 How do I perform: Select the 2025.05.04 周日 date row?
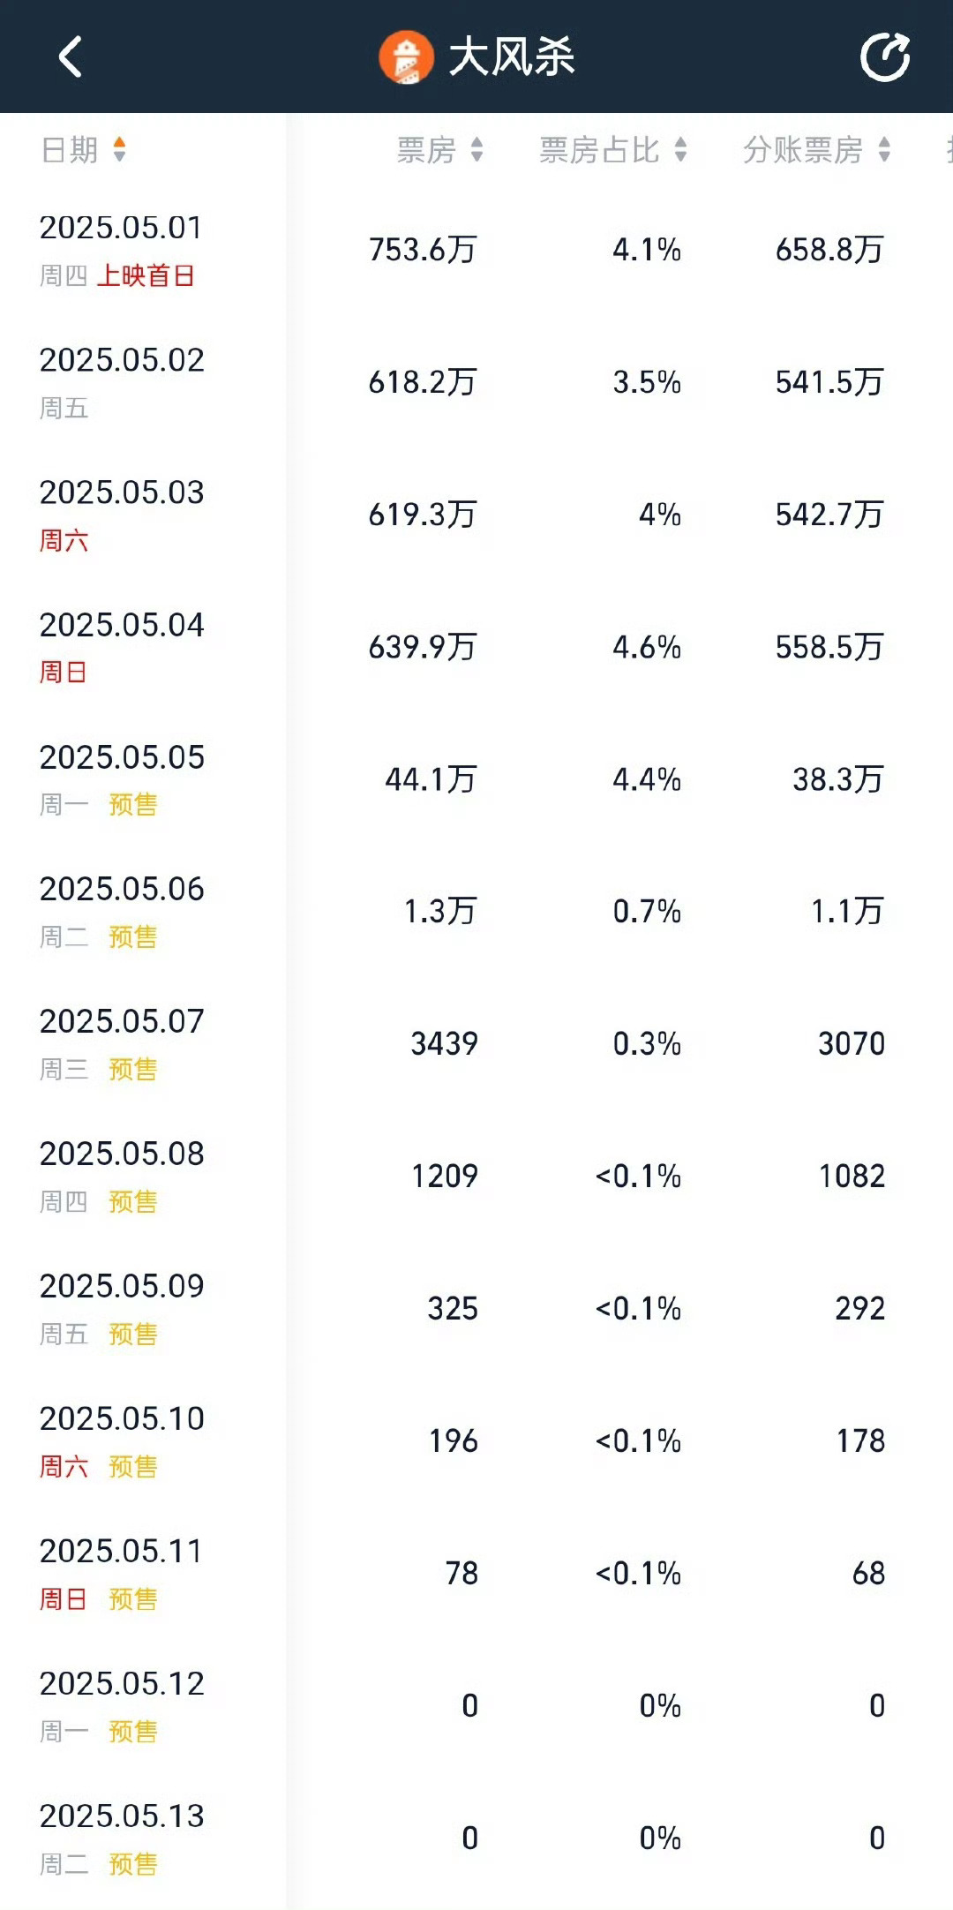point(476,647)
